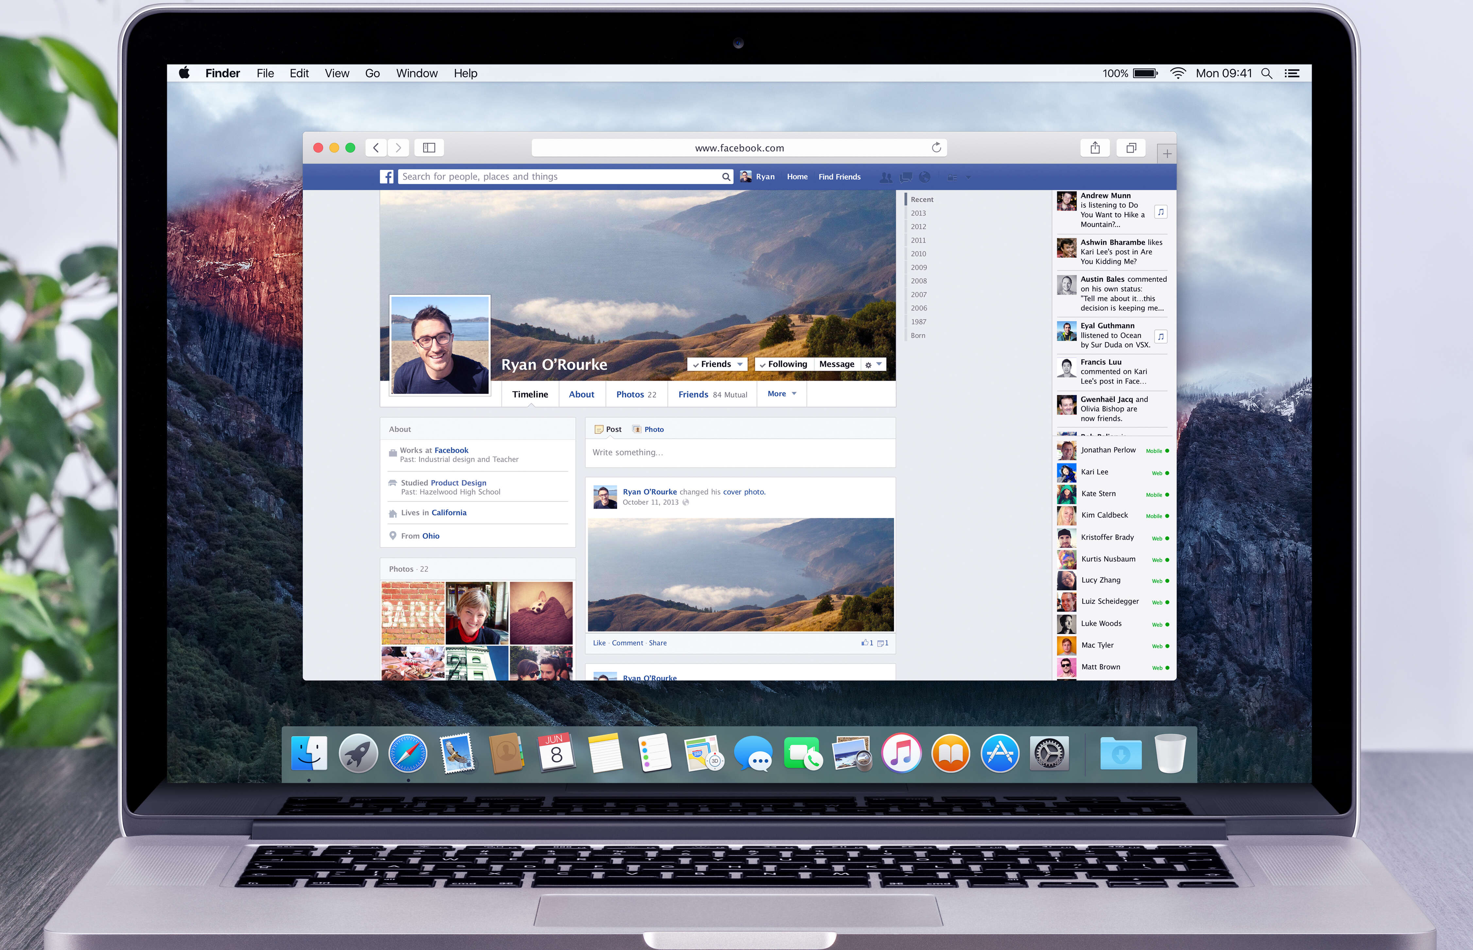The image size is (1473, 950).
Task: Open Notes icon in dock
Action: (x=605, y=753)
